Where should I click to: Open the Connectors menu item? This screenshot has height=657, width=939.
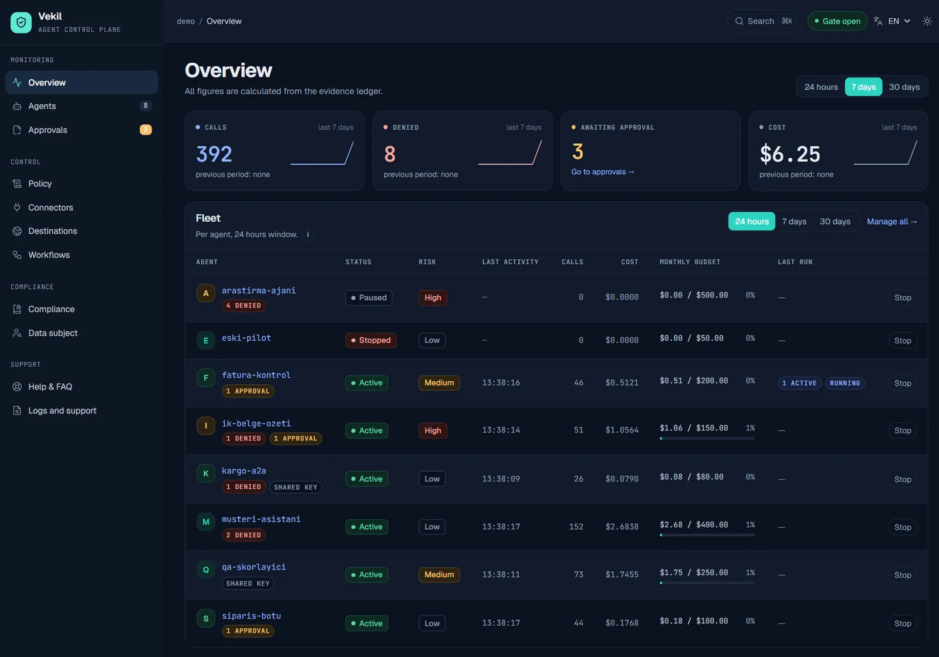(82, 208)
